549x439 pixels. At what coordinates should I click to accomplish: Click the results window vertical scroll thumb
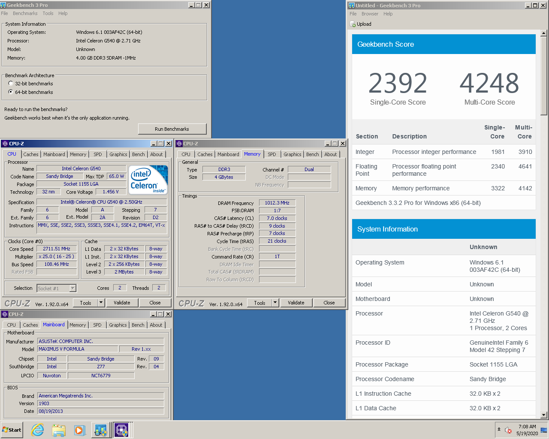(544, 76)
